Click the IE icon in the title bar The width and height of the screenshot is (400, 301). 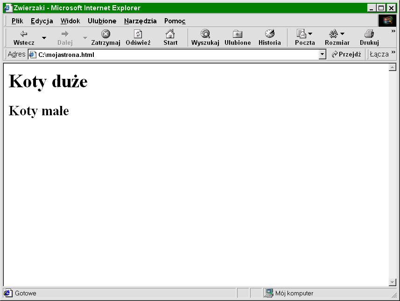[8, 8]
